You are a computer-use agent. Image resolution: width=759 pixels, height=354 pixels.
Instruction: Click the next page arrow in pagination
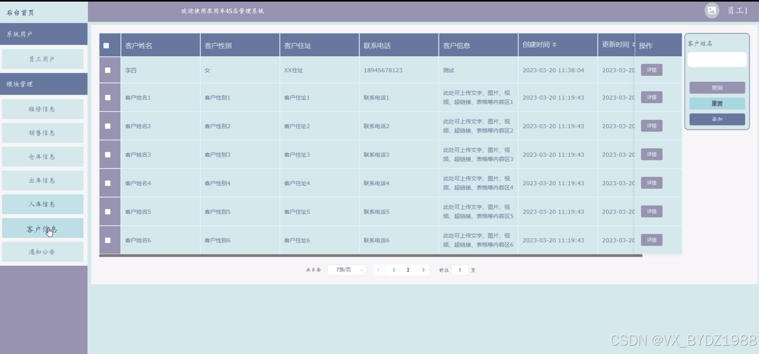click(x=423, y=270)
